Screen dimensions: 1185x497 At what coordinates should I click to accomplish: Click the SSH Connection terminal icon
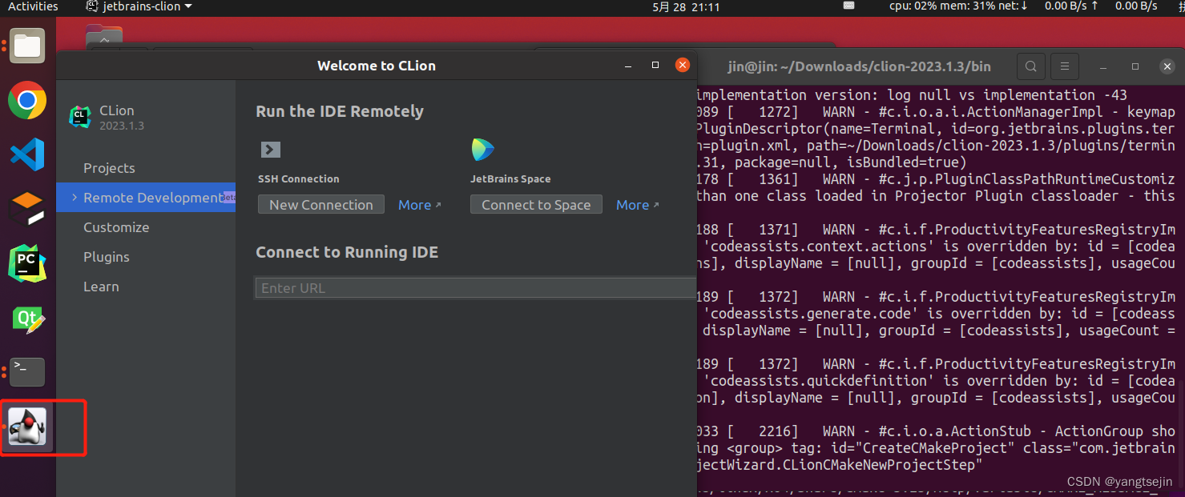point(271,149)
